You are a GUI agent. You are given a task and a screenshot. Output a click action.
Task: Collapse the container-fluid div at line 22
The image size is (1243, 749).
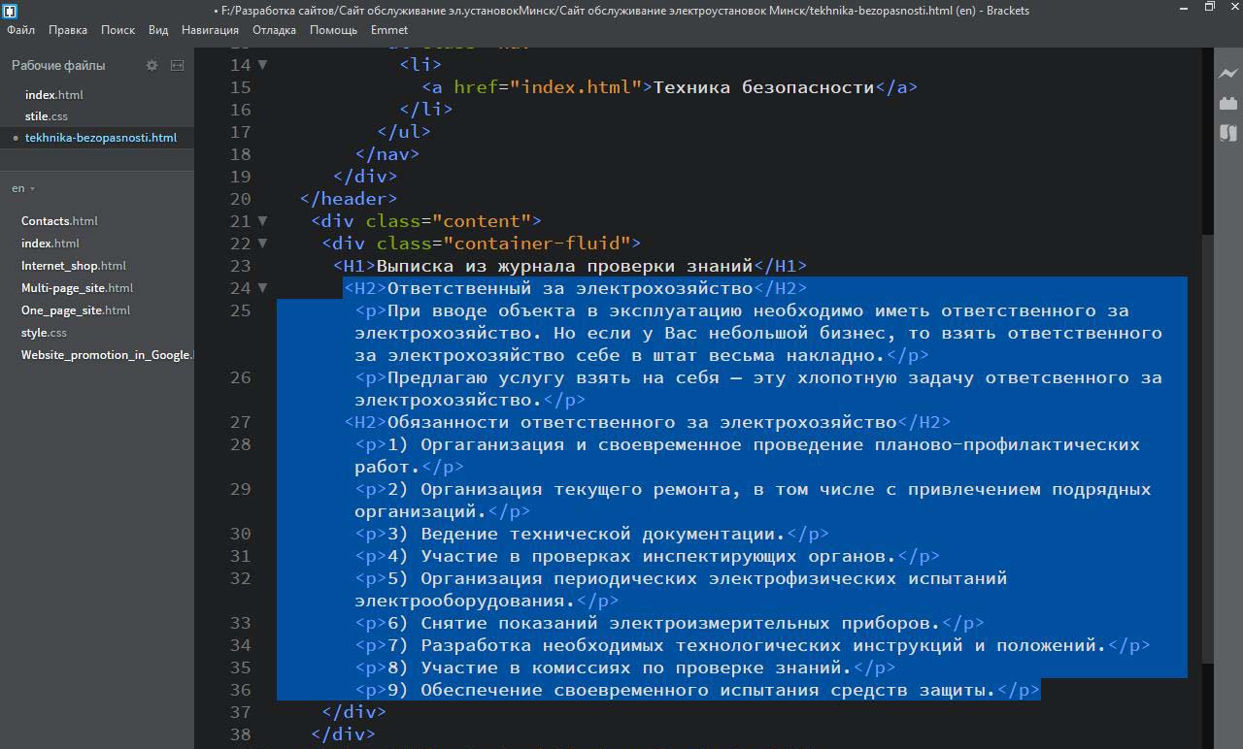point(262,244)
